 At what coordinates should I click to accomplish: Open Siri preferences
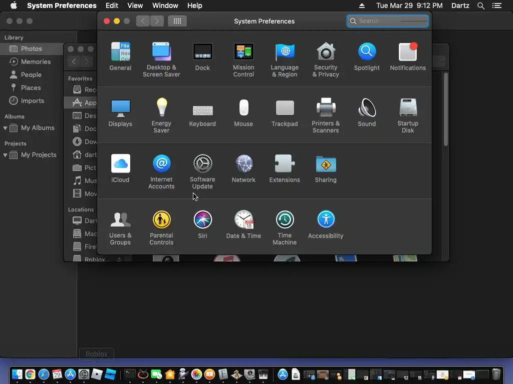(202, 224)
